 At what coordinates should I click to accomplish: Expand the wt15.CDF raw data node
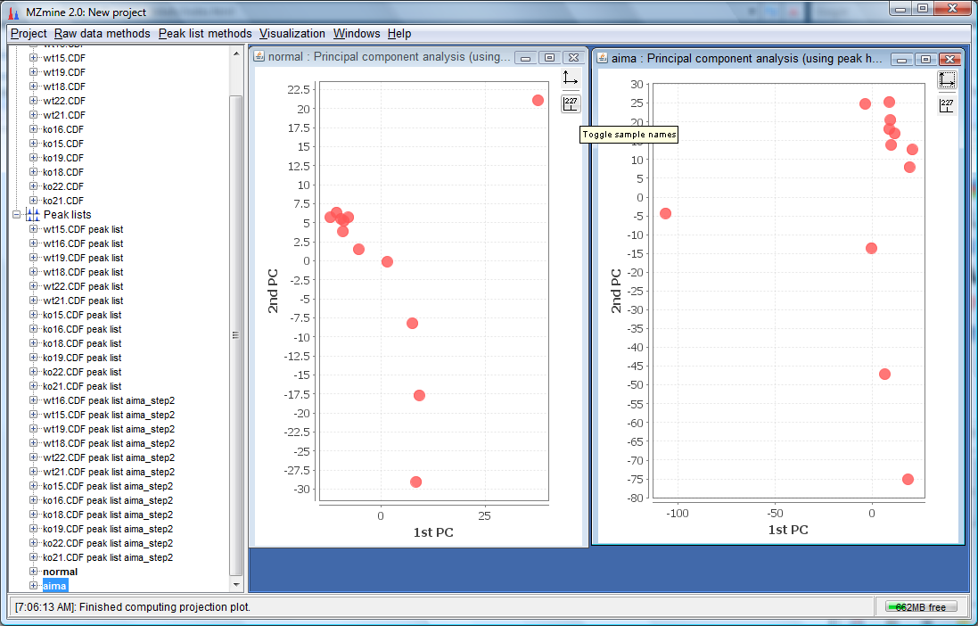tap(33, 57)
